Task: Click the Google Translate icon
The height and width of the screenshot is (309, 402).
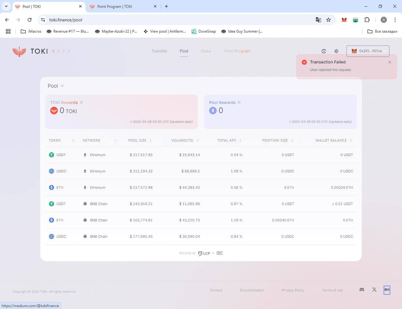Action: (318, 20)
